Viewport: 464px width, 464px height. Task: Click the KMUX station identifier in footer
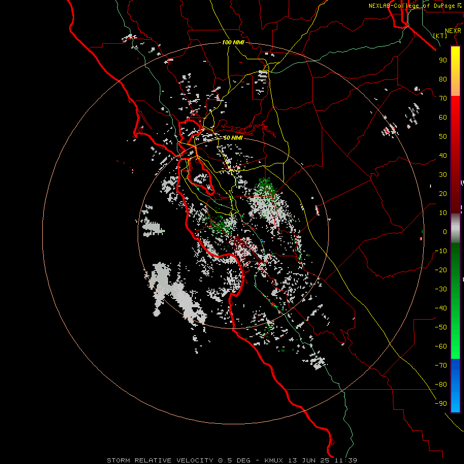coord(274,460)
